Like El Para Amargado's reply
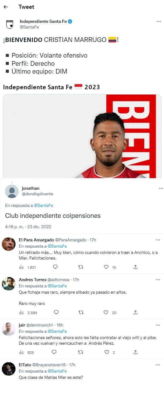The image size is (164, 402). click(106, 267)
